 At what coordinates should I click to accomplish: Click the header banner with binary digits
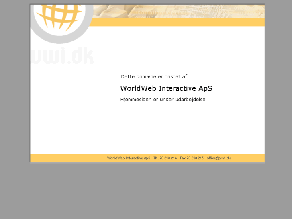point(179,11)
